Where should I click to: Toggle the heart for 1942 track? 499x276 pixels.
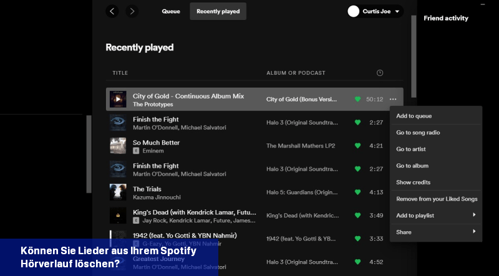point(357,239)
